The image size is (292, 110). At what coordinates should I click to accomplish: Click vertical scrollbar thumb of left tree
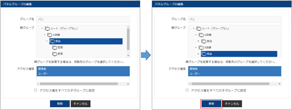pyautogui.click(x=128, y=39)
